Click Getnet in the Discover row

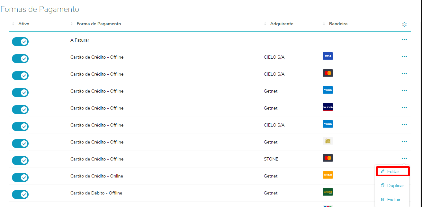click(x=271, y=176)
